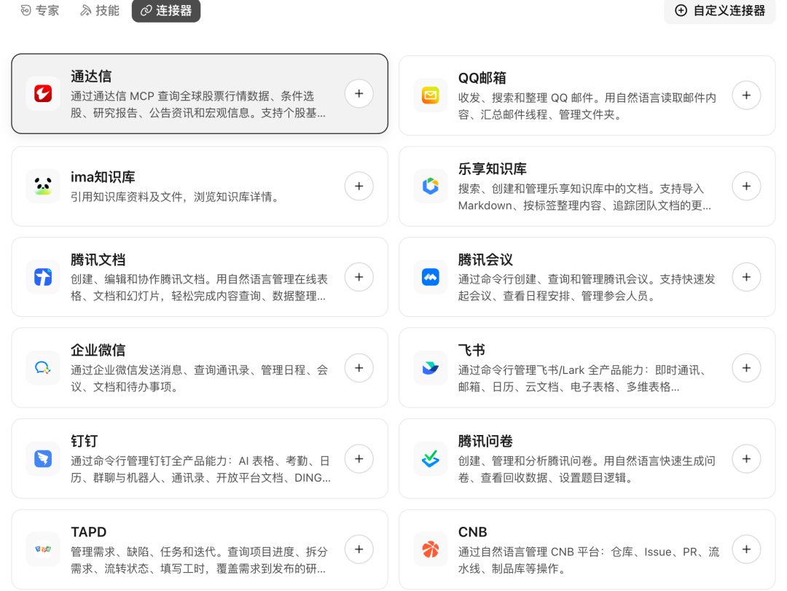Click the QQ邮箱 card title

pos(482,78)
